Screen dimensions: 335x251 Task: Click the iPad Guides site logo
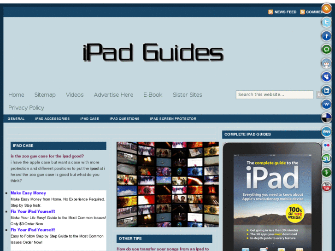tap(153, 53)
